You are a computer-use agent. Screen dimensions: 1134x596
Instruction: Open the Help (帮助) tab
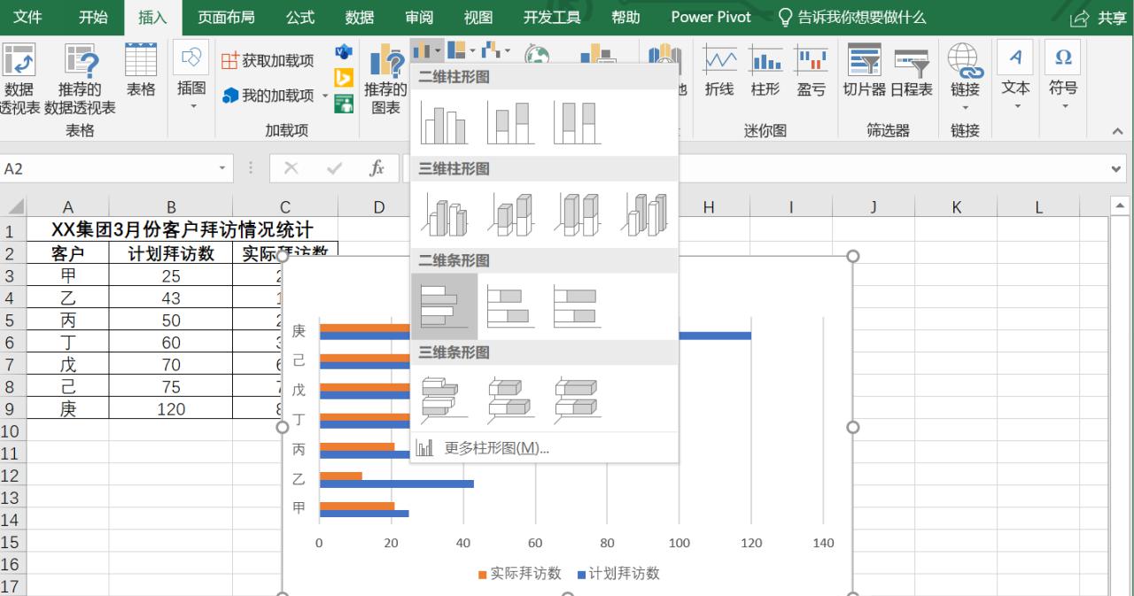point(625,18)
